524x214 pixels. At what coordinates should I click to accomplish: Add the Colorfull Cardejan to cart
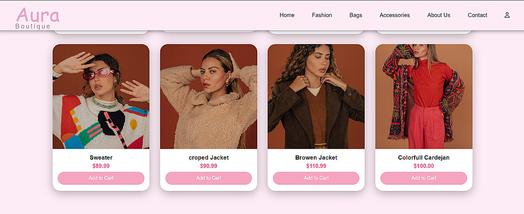tap(424, 178)
